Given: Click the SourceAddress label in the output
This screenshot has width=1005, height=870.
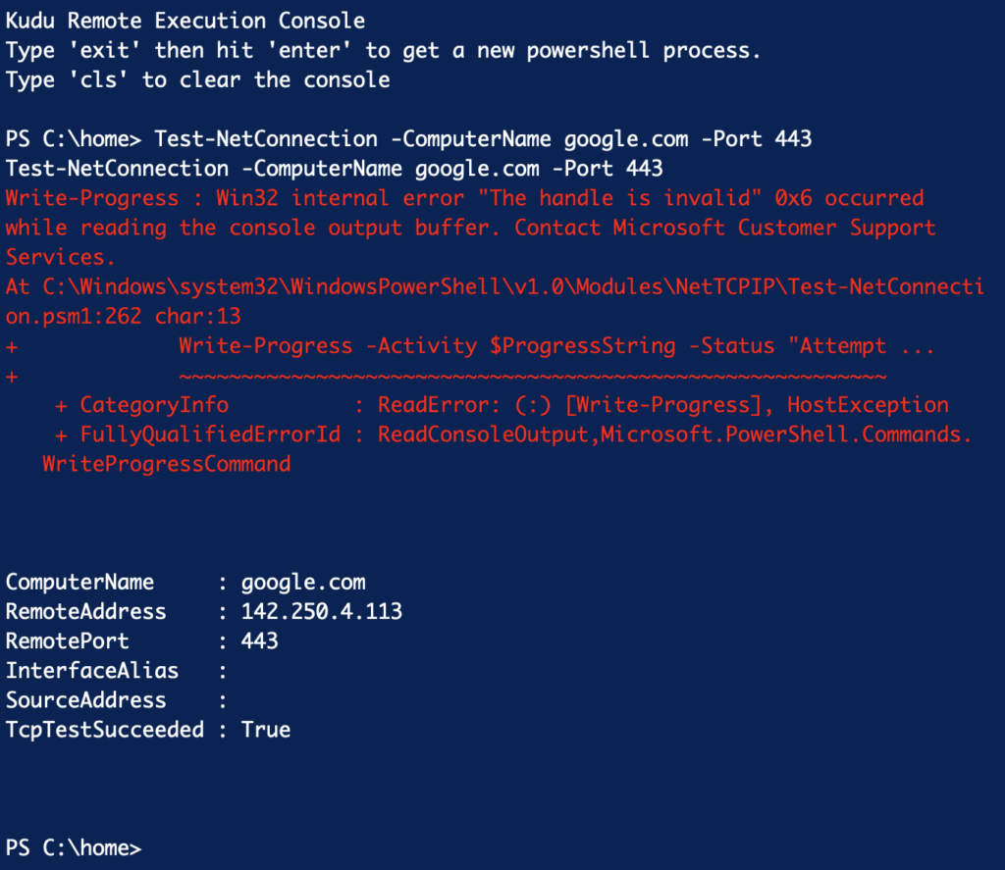Looking at the screenshot, I should coord(86,700).
